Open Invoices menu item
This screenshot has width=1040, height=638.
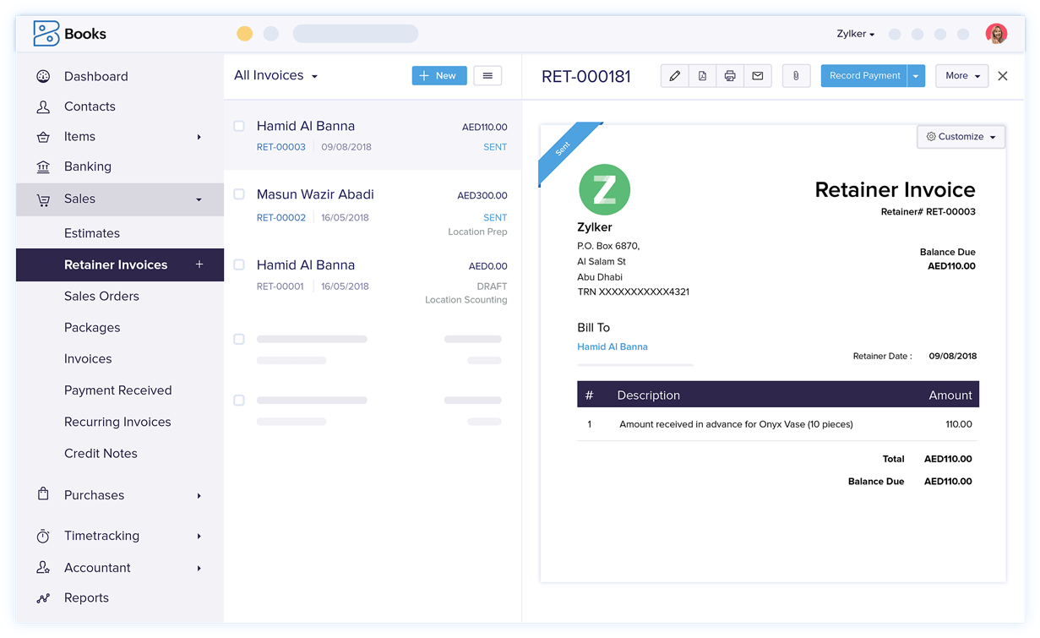point(88,359)
